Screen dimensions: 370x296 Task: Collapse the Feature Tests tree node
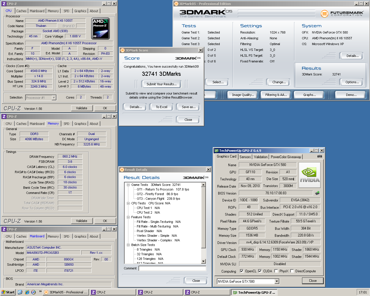coord(128,217)
